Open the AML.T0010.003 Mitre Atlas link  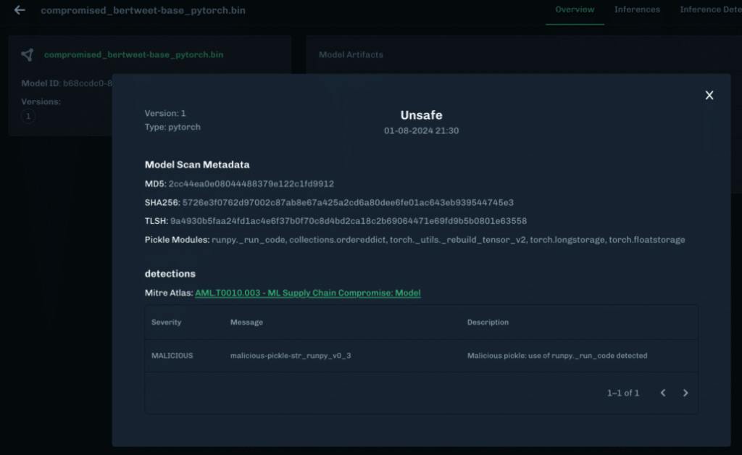click(307, 293)
